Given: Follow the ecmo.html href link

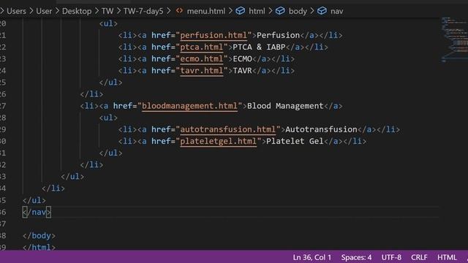Looking at the screenshot, I should pos(202,58).
